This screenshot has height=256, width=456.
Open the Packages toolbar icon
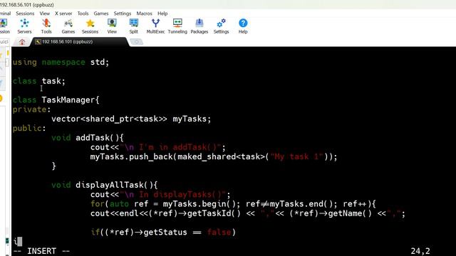coord(199,26)
